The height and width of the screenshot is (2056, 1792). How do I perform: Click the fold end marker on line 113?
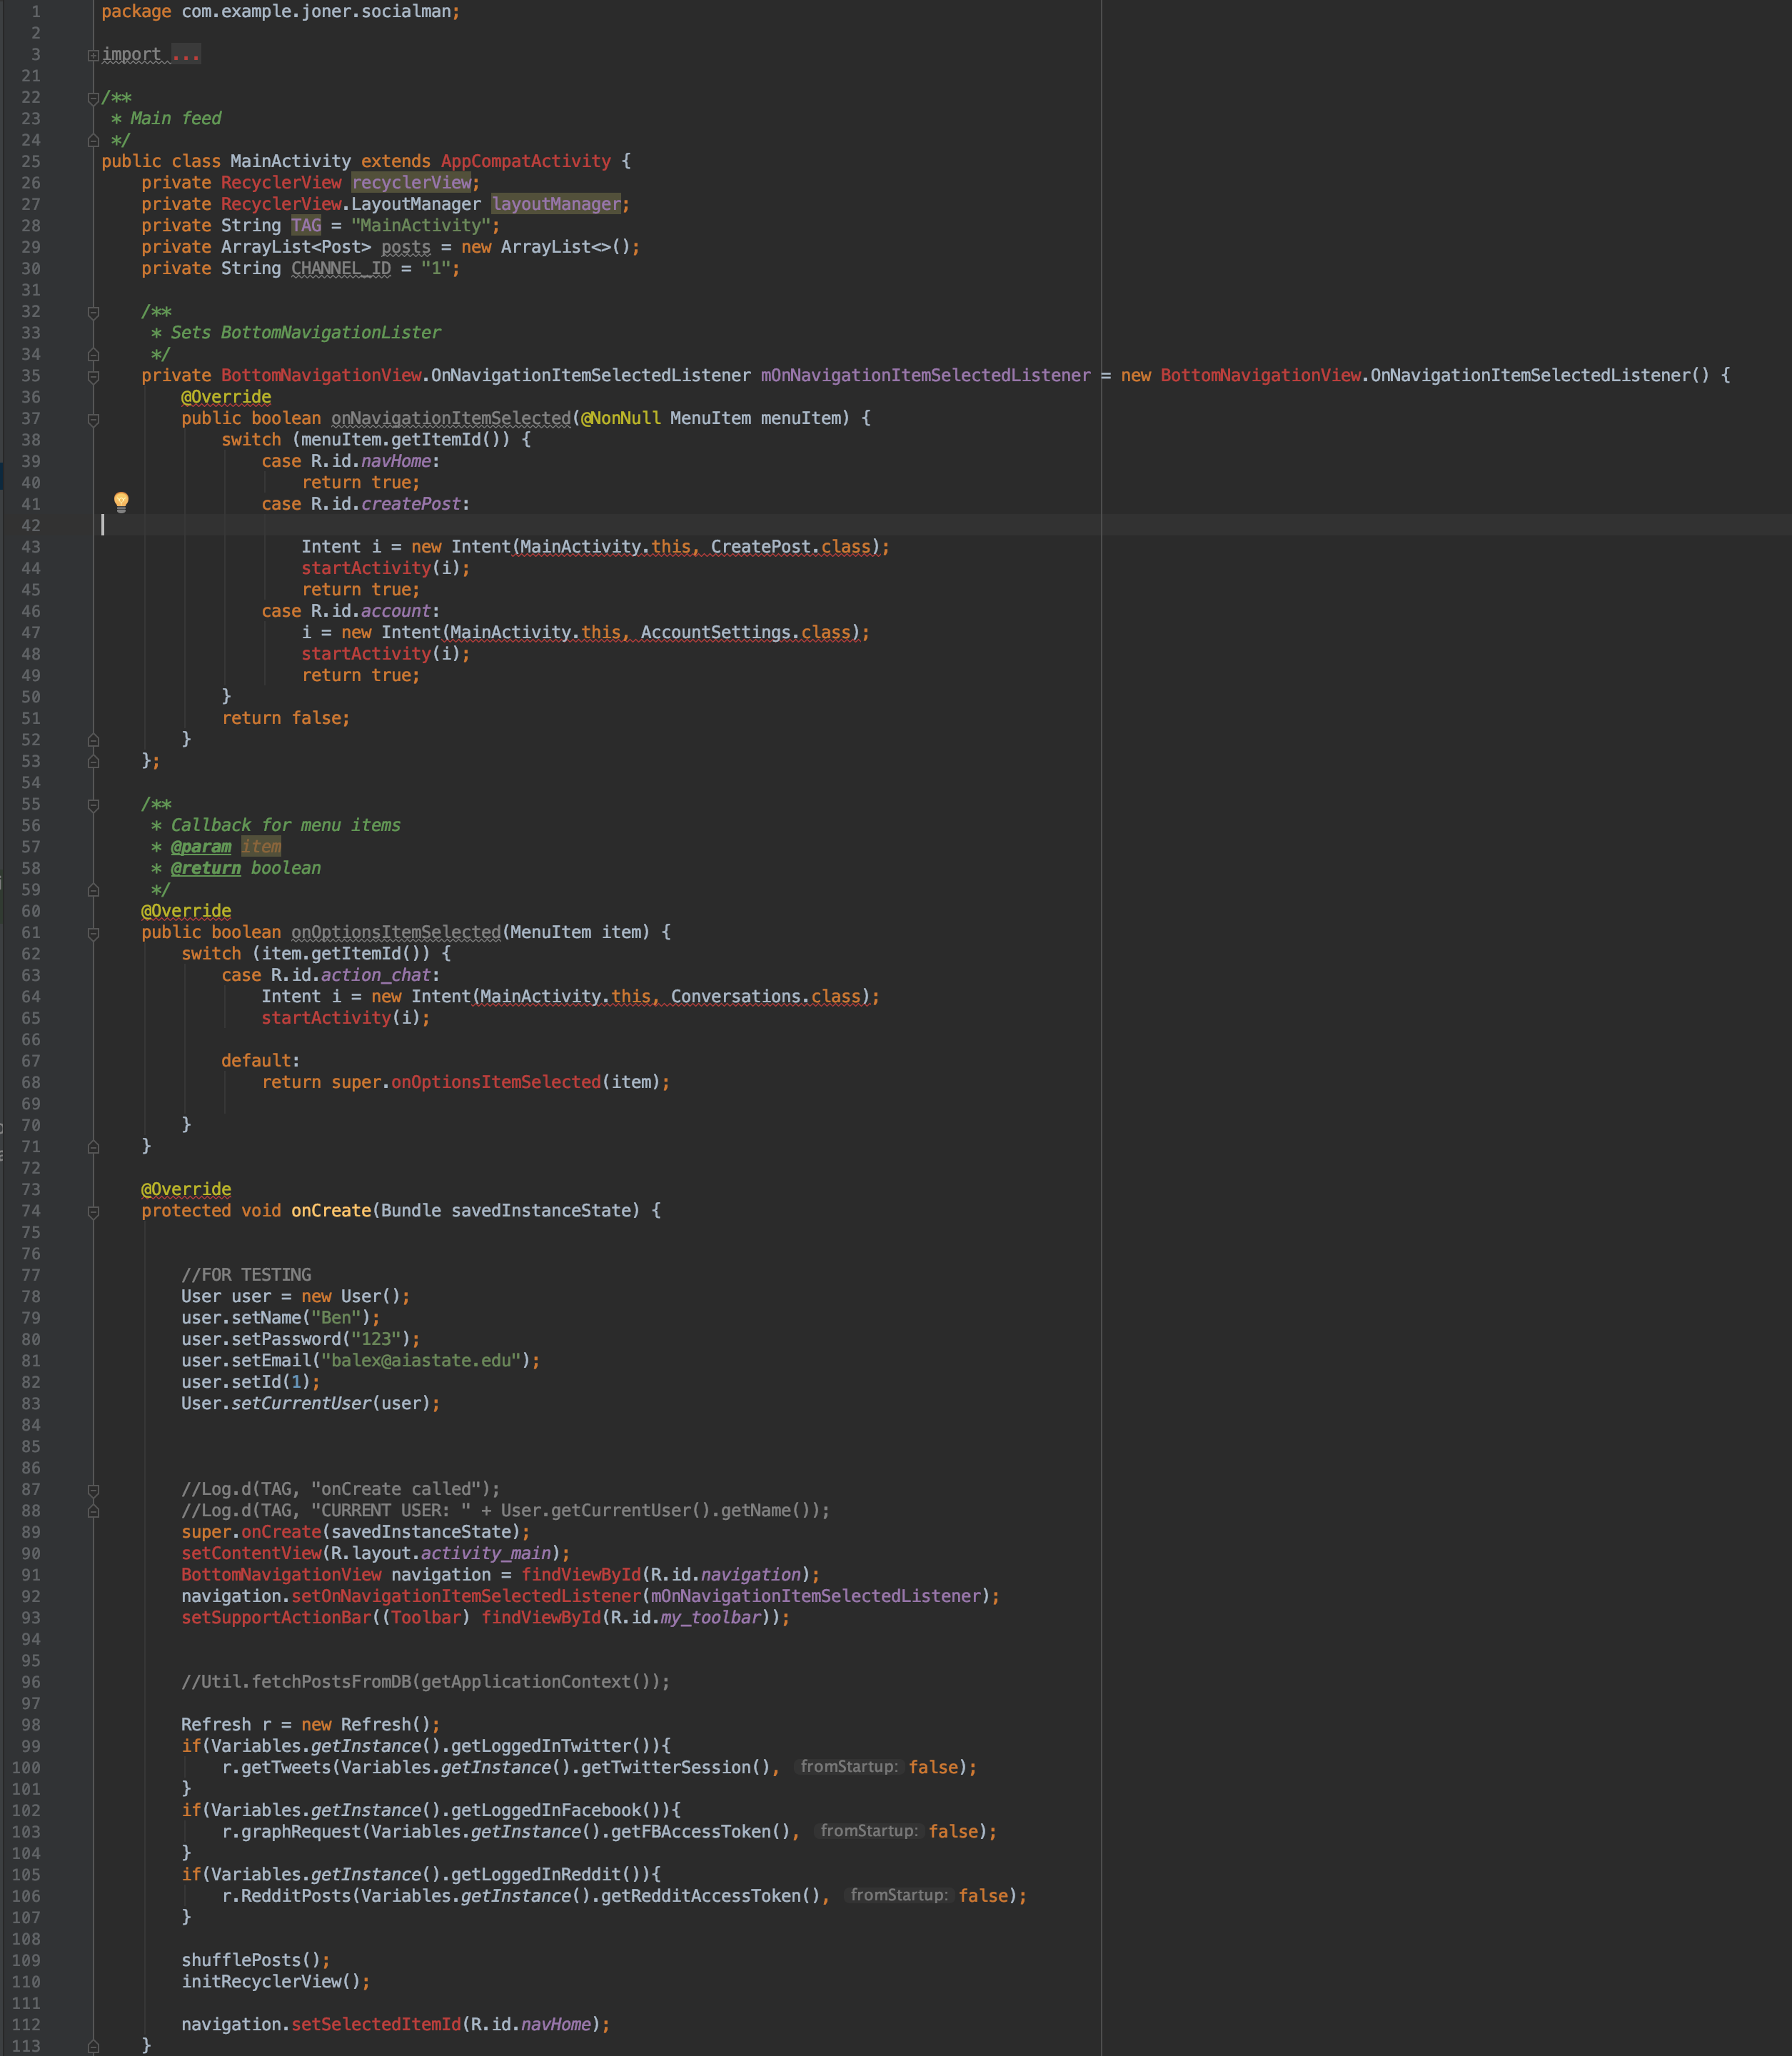[93, 2047]
